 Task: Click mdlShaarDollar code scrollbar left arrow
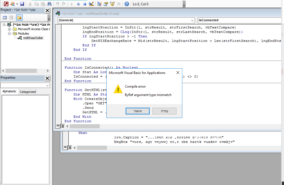(x=67, y=126)
